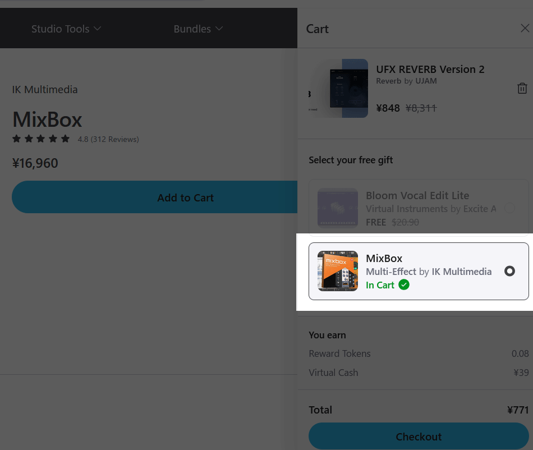533x450 pixels.
Task: Select the MixBox free gift radio button
Action: coord(509,271)
